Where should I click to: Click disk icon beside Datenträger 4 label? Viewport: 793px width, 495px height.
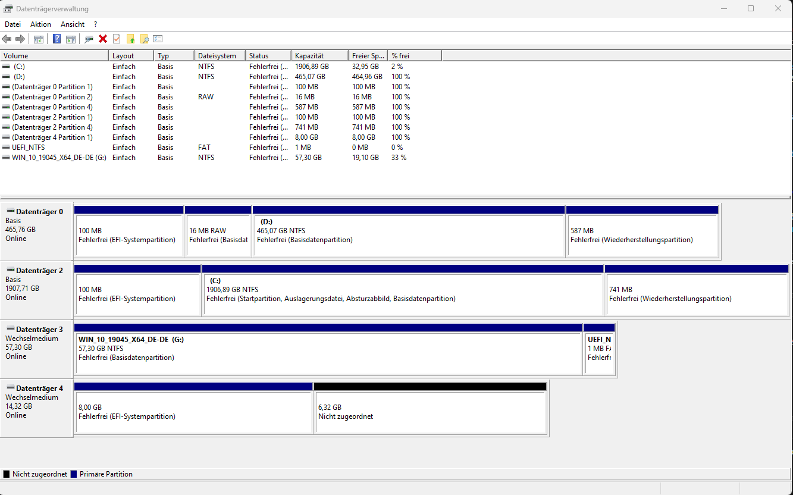click(x=10, y=388)
